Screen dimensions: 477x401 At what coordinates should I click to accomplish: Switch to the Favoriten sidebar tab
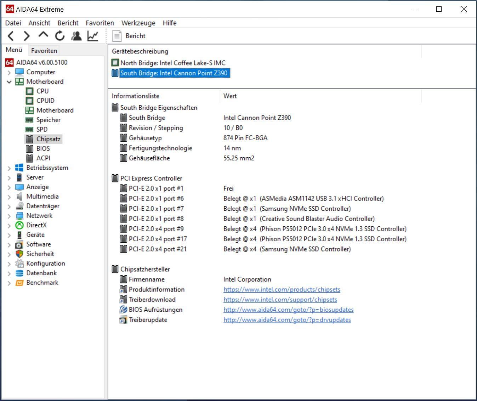tap(44, 51)
